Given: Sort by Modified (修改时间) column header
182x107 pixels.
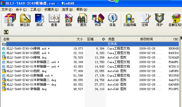Looking at the screenshot, I should tap(151, 39).
